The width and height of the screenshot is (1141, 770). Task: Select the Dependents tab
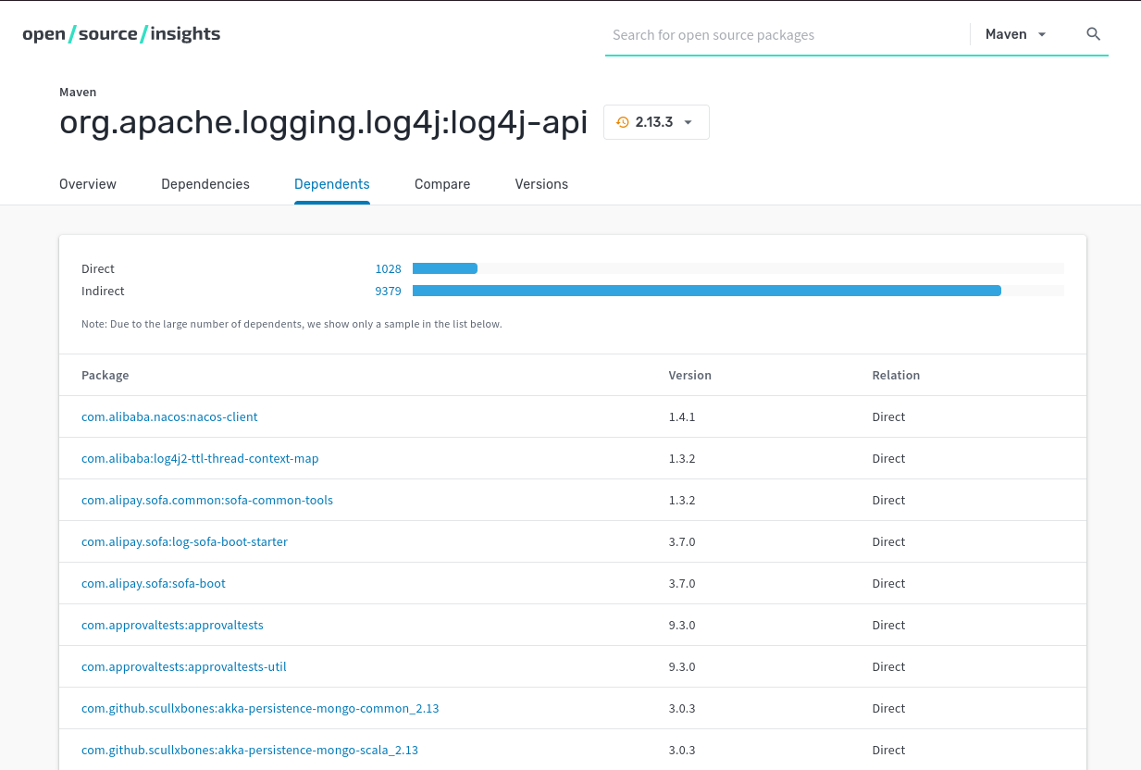[332, 184]
